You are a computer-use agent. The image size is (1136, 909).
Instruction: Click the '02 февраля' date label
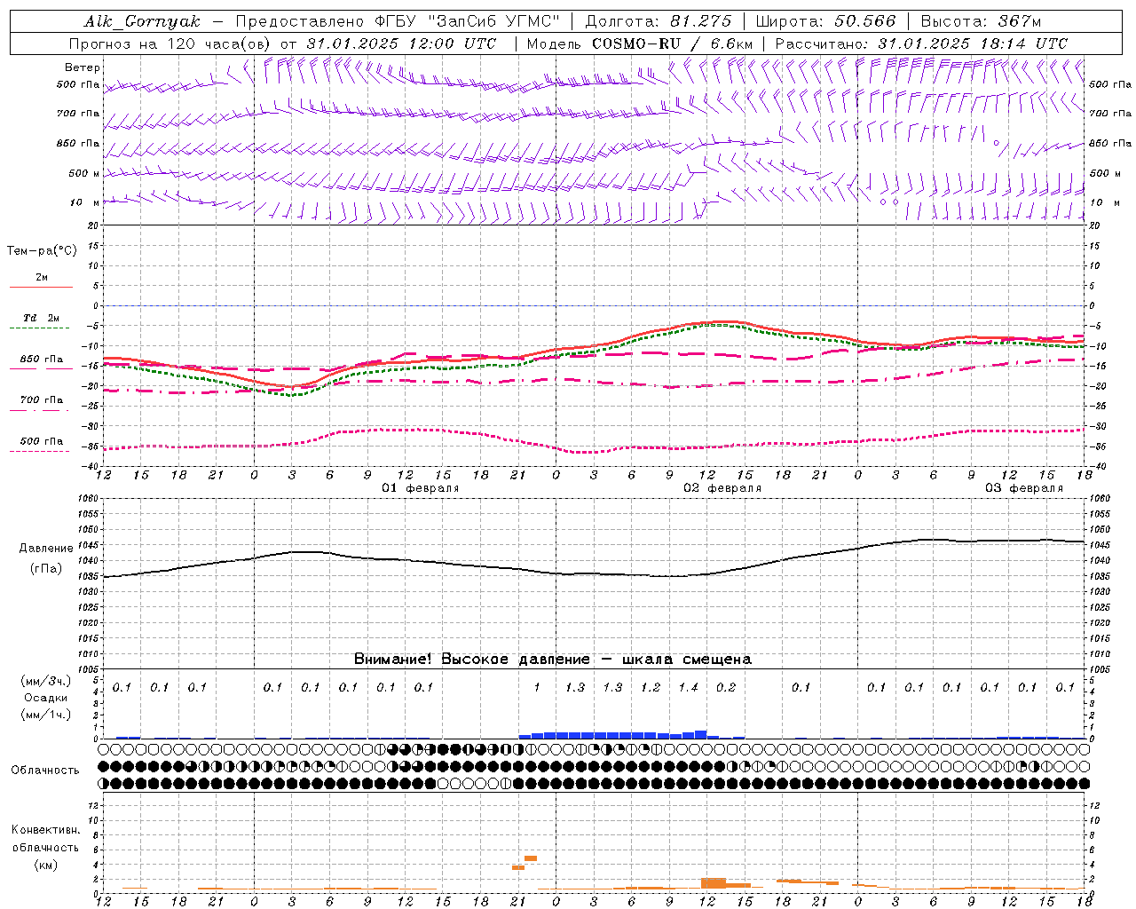722,488
